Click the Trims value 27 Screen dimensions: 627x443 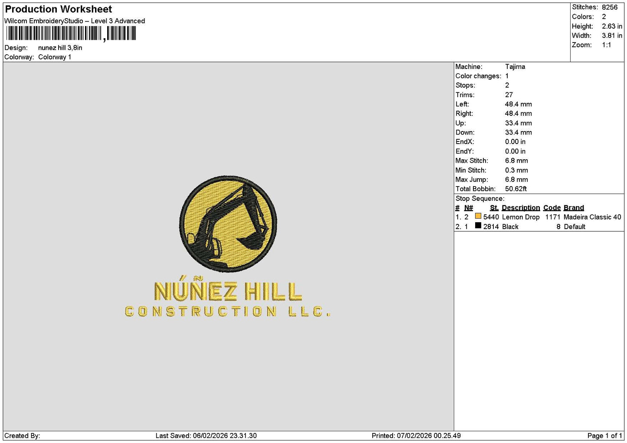[x=509, y=95]
